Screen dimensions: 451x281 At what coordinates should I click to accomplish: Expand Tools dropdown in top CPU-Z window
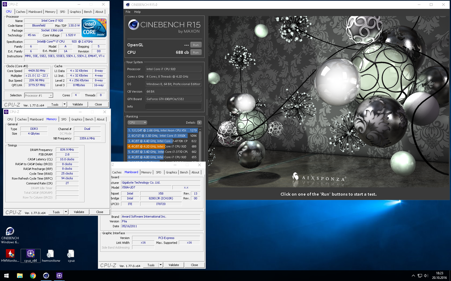coord(64,104)
